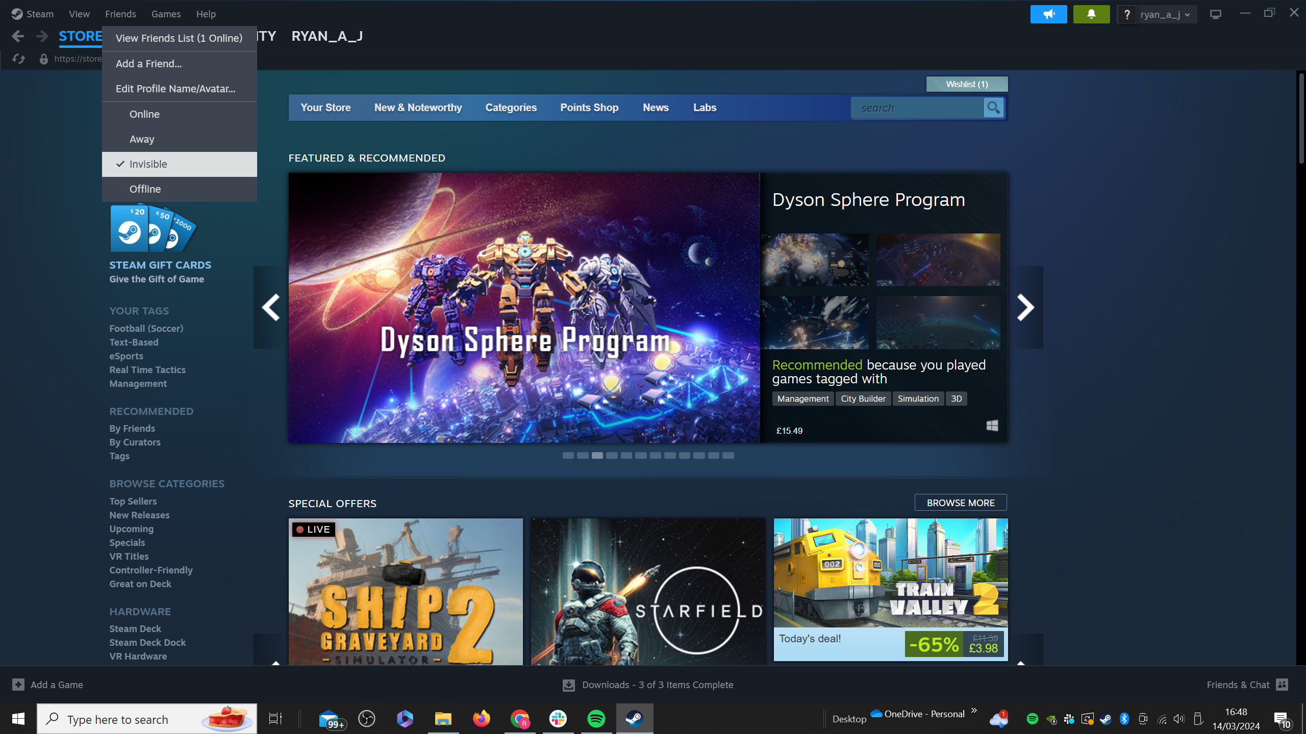Open the Your Store dropdown
The height and width of the screenshot is (734, 1306).
pyautogui.click(x=325, y=108)
